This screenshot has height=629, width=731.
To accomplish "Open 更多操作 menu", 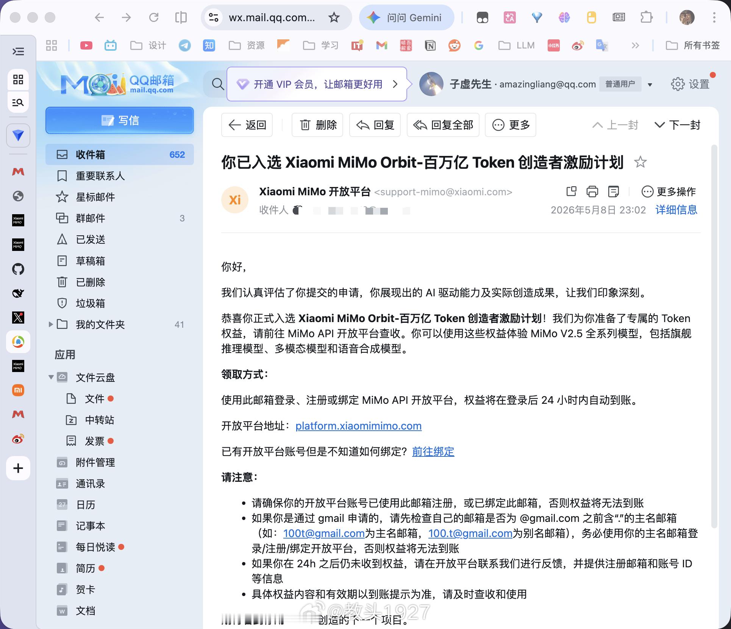I will [x=669, y=192].
